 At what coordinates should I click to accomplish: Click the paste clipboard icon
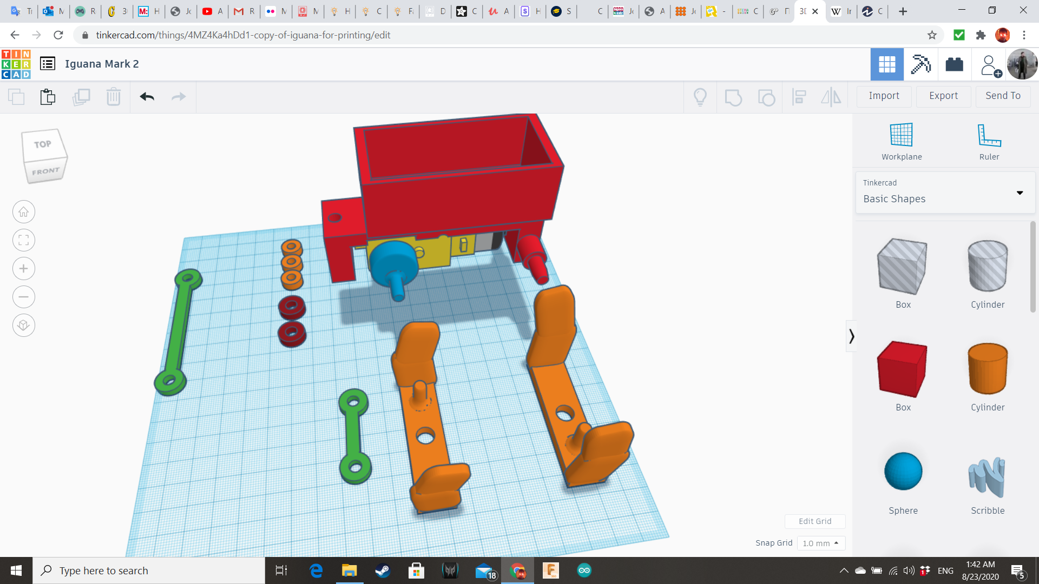[48, 97]
